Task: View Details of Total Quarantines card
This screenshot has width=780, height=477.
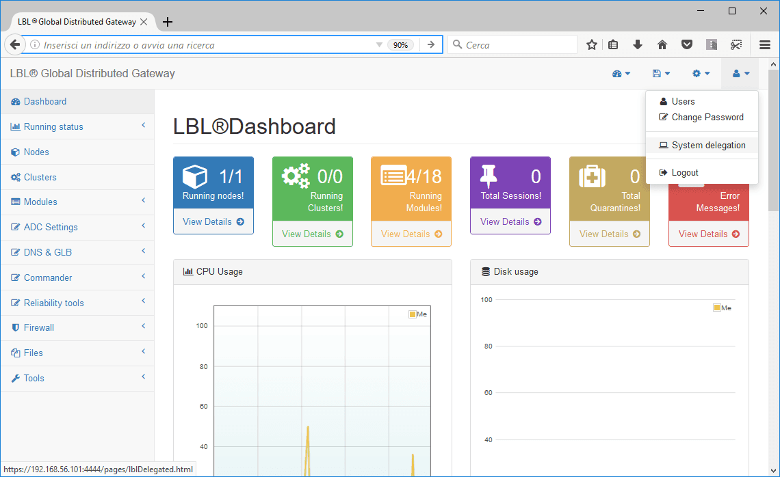Action: [610, 234]
